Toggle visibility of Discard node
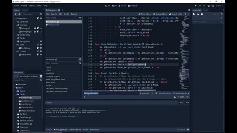The width and height of the screenshot is (237, 133). (41, 51)
